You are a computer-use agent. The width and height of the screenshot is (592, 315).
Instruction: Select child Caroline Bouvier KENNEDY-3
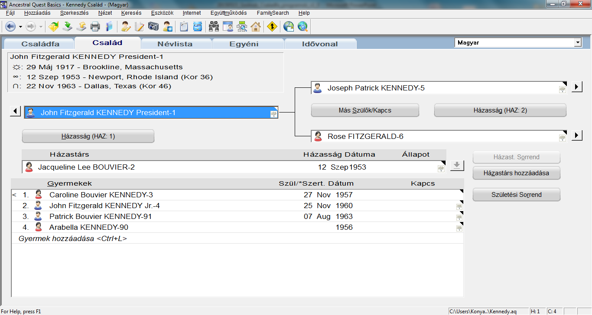tap(237, 195)
